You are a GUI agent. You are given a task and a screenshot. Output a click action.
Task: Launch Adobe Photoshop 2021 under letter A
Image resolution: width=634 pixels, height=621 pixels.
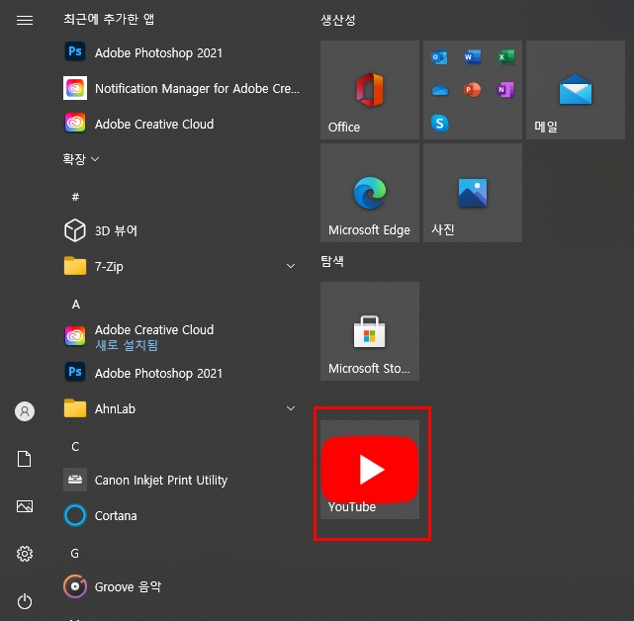(182, 373)
